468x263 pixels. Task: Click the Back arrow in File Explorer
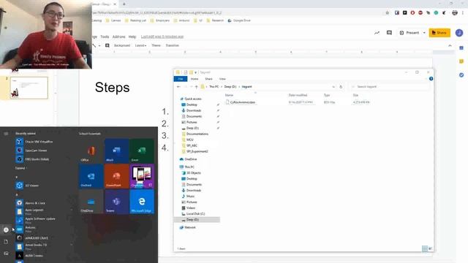178,87
